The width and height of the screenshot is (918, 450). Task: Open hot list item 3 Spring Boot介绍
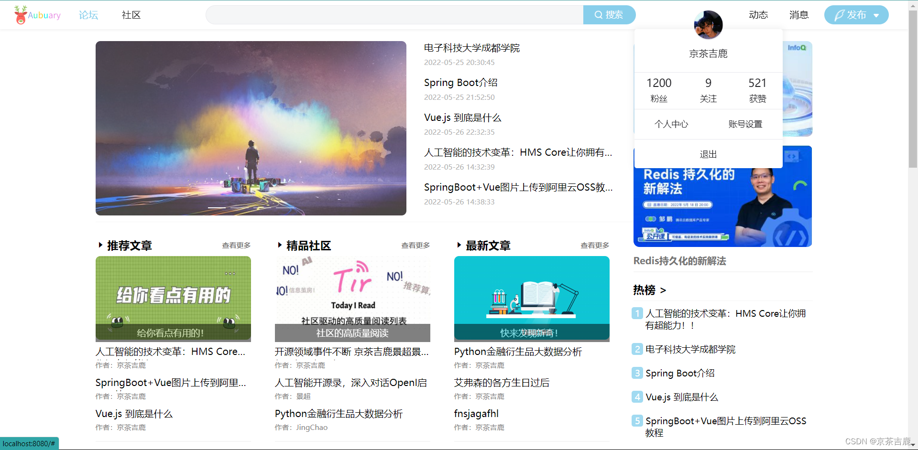[x=680, y=373]
